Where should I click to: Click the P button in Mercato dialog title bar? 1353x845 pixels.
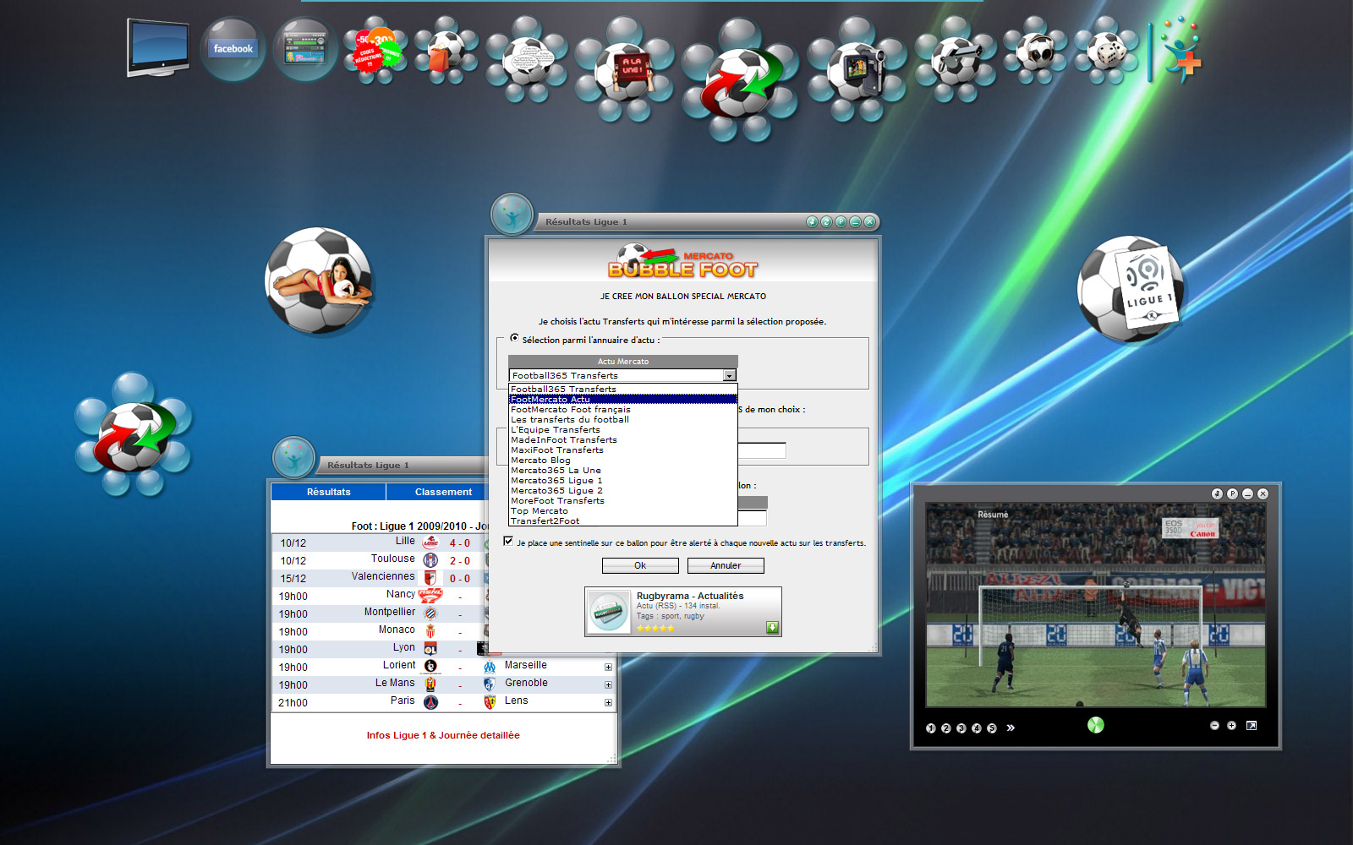point(841,221)
